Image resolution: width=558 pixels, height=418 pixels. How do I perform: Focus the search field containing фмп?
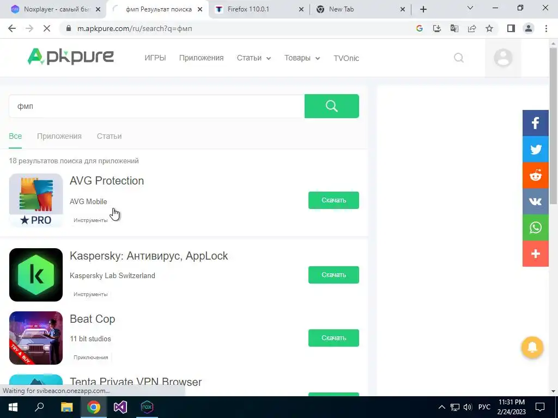[156, 106]
